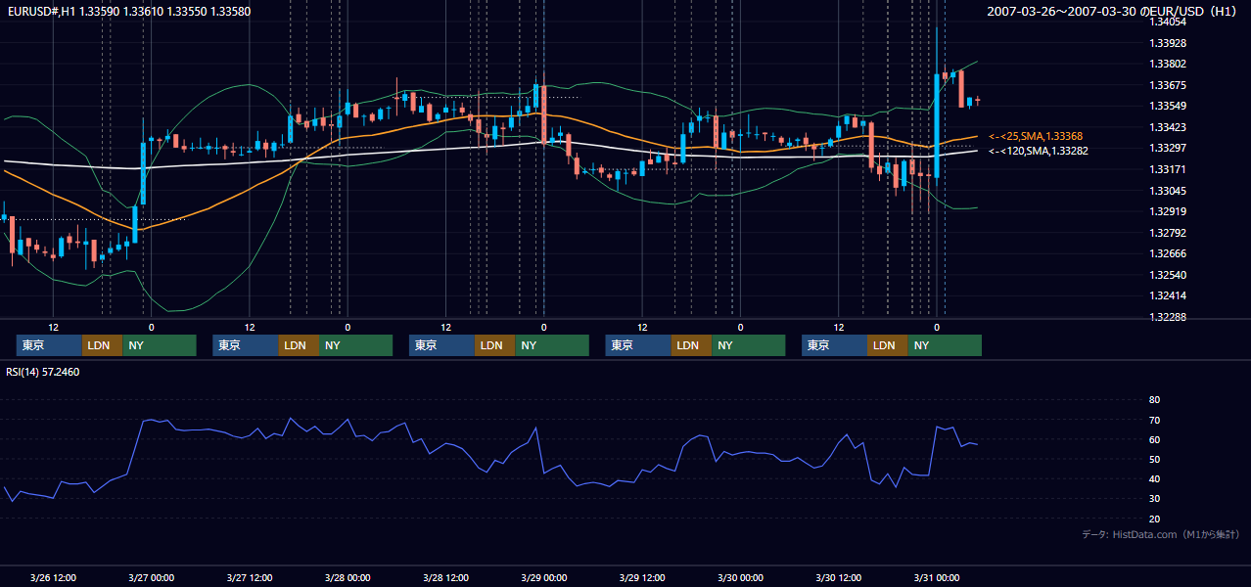Select the rightmost LDN session block
The image size is (1251, 587).
click(x=887, y=345)
